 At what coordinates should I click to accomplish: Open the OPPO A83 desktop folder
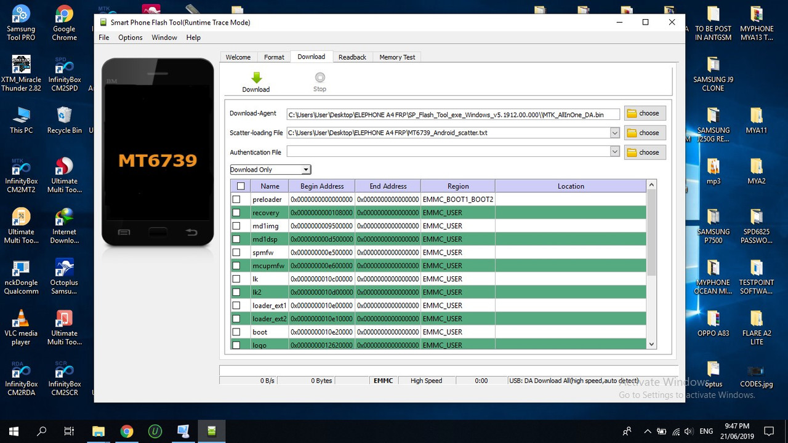713,323
